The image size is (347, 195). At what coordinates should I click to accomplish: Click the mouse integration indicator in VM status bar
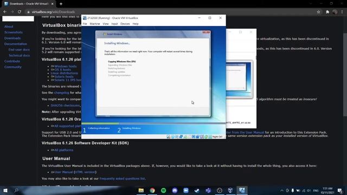[206, 136]
